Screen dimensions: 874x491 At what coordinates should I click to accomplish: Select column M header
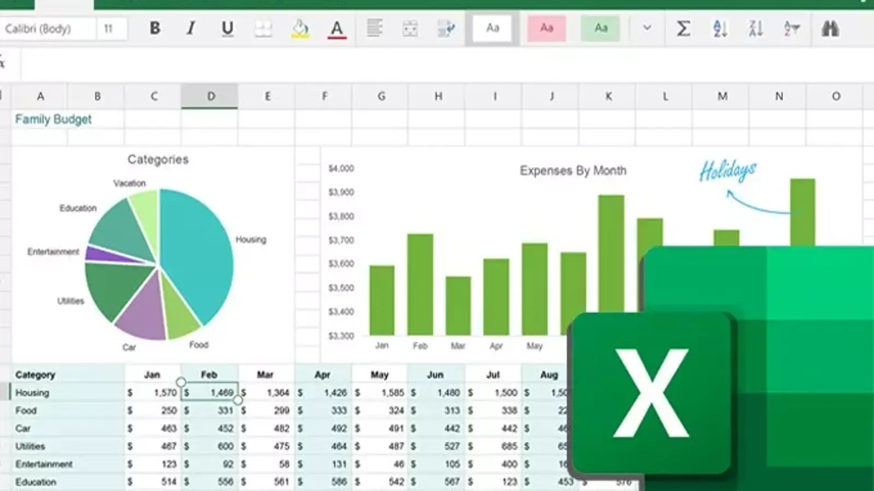tap(722, 97)
